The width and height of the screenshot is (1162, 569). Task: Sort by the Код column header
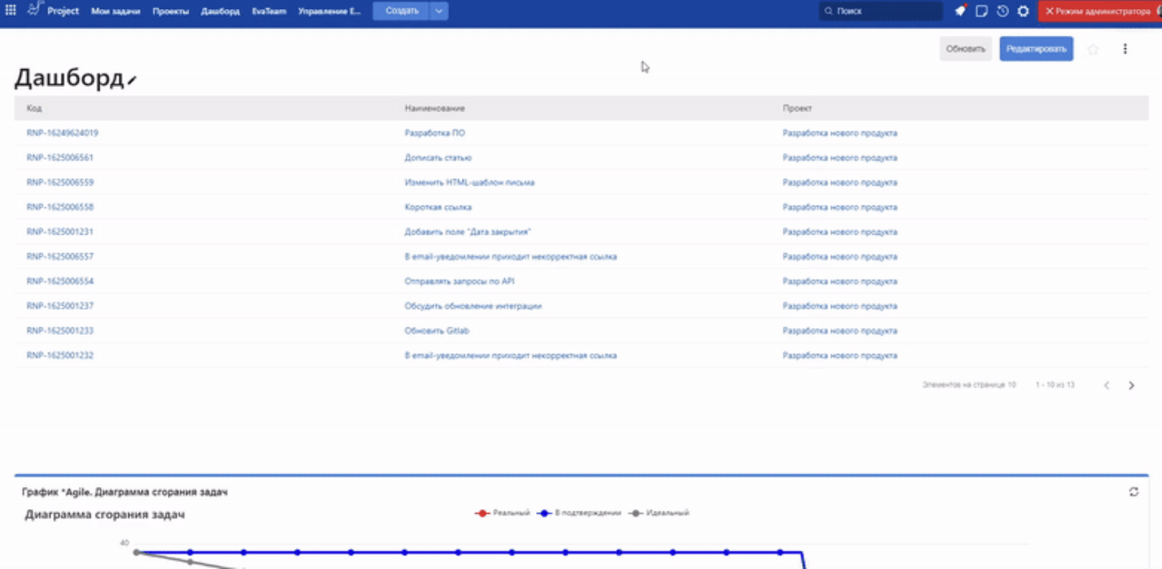tap(34, 108)
